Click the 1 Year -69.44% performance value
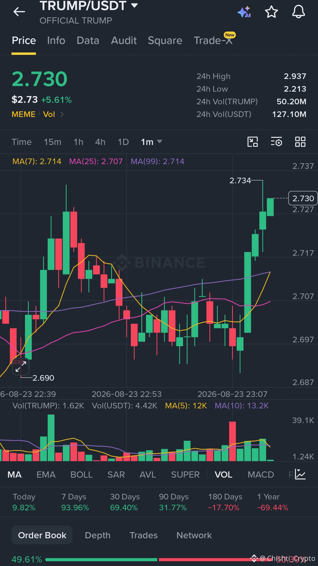 [272, 508]
